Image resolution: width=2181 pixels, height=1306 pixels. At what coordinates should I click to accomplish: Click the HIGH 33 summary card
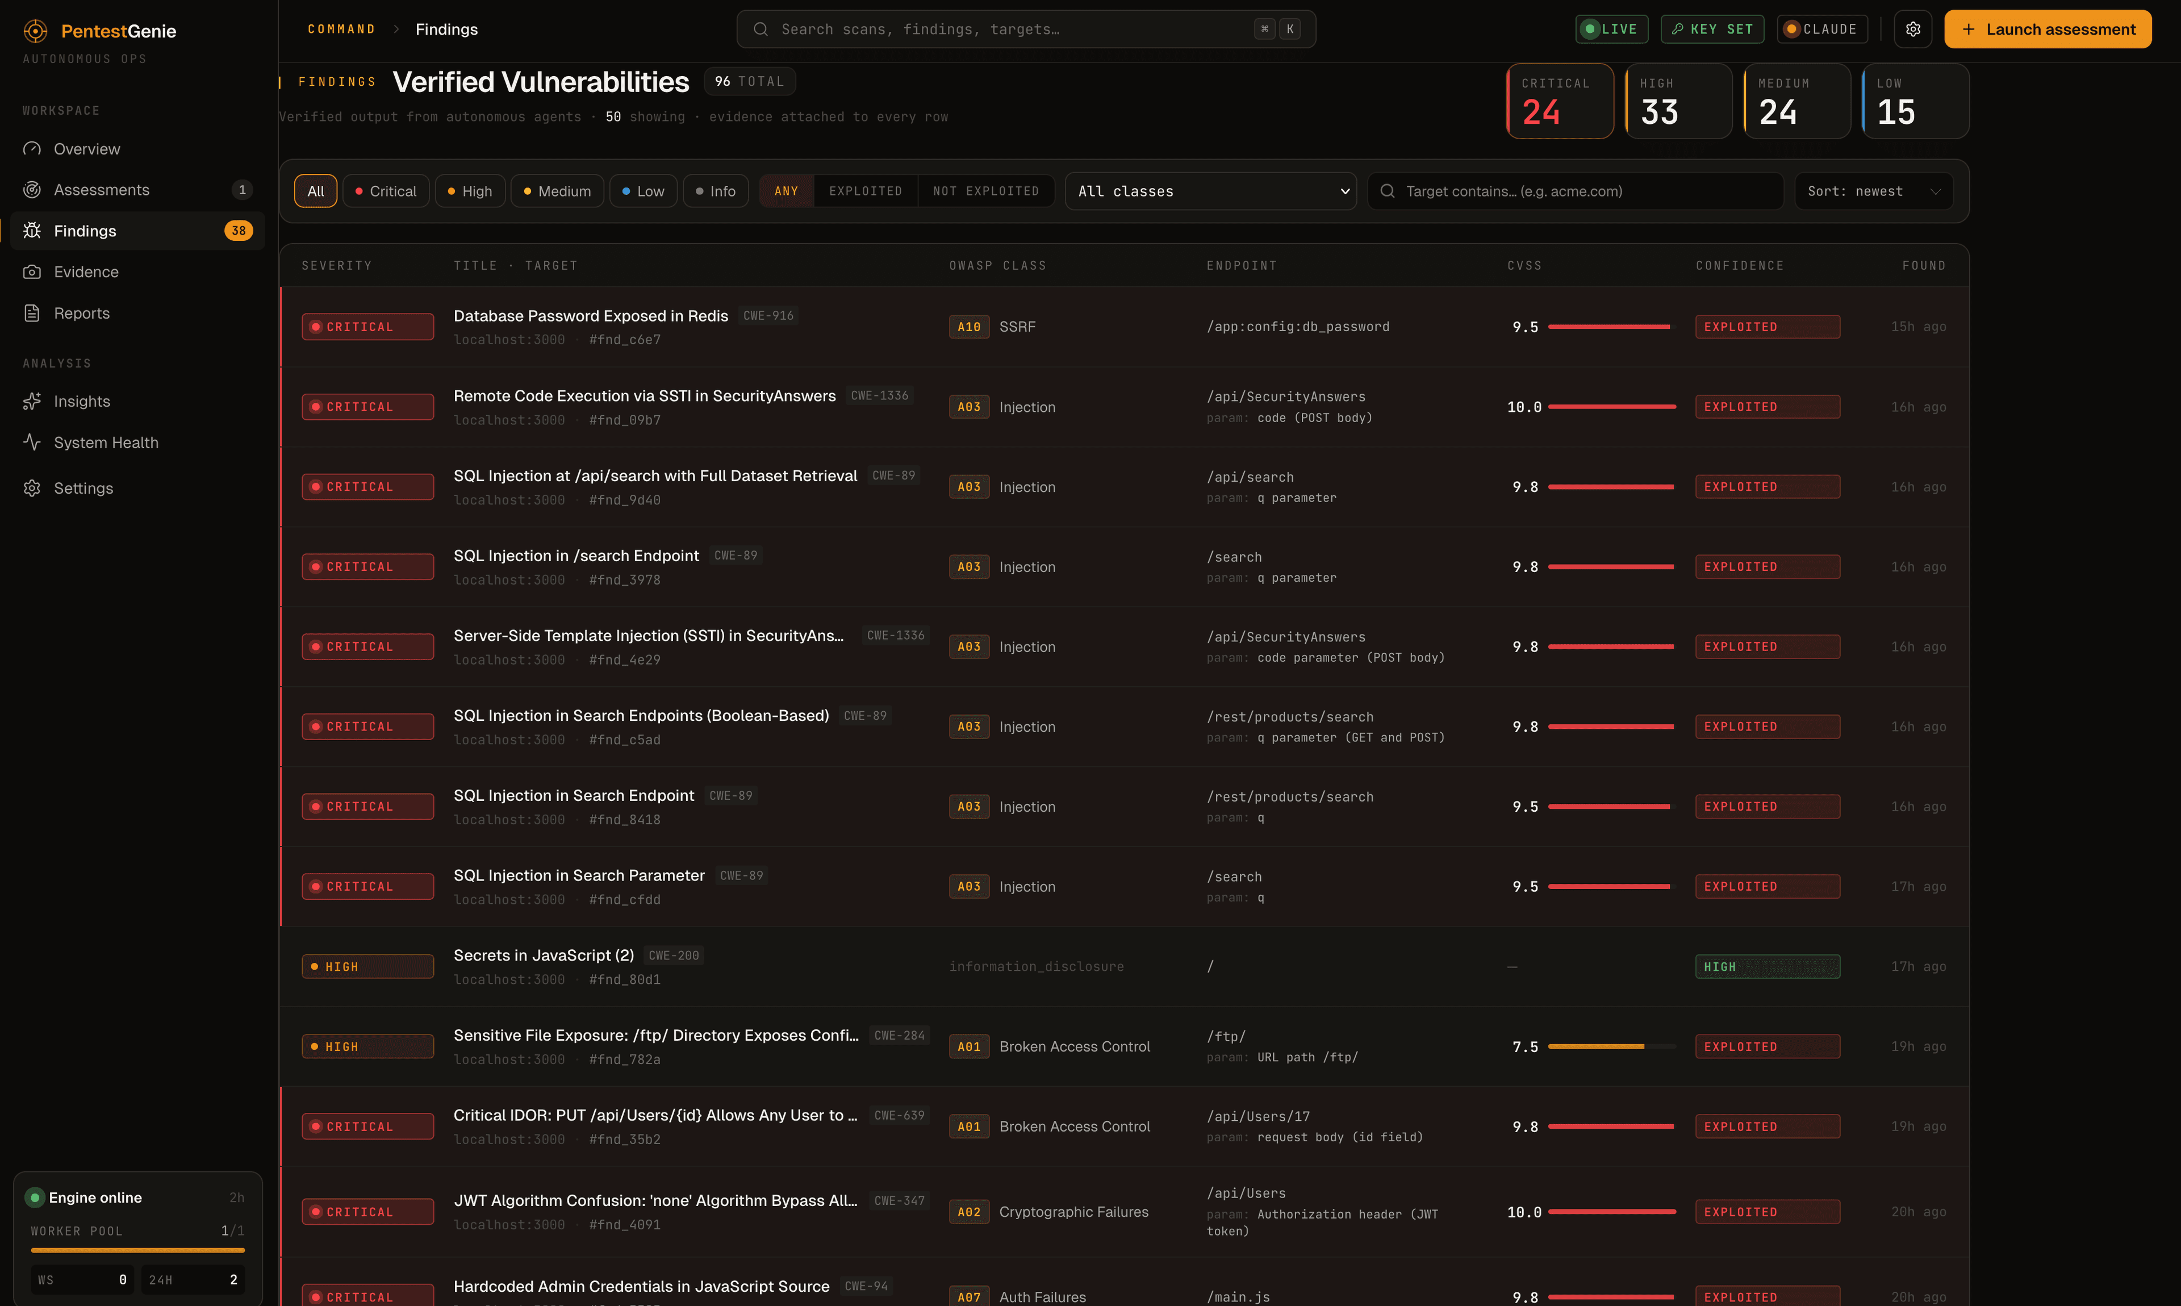pyautogui.click(x=1679, y=101)
